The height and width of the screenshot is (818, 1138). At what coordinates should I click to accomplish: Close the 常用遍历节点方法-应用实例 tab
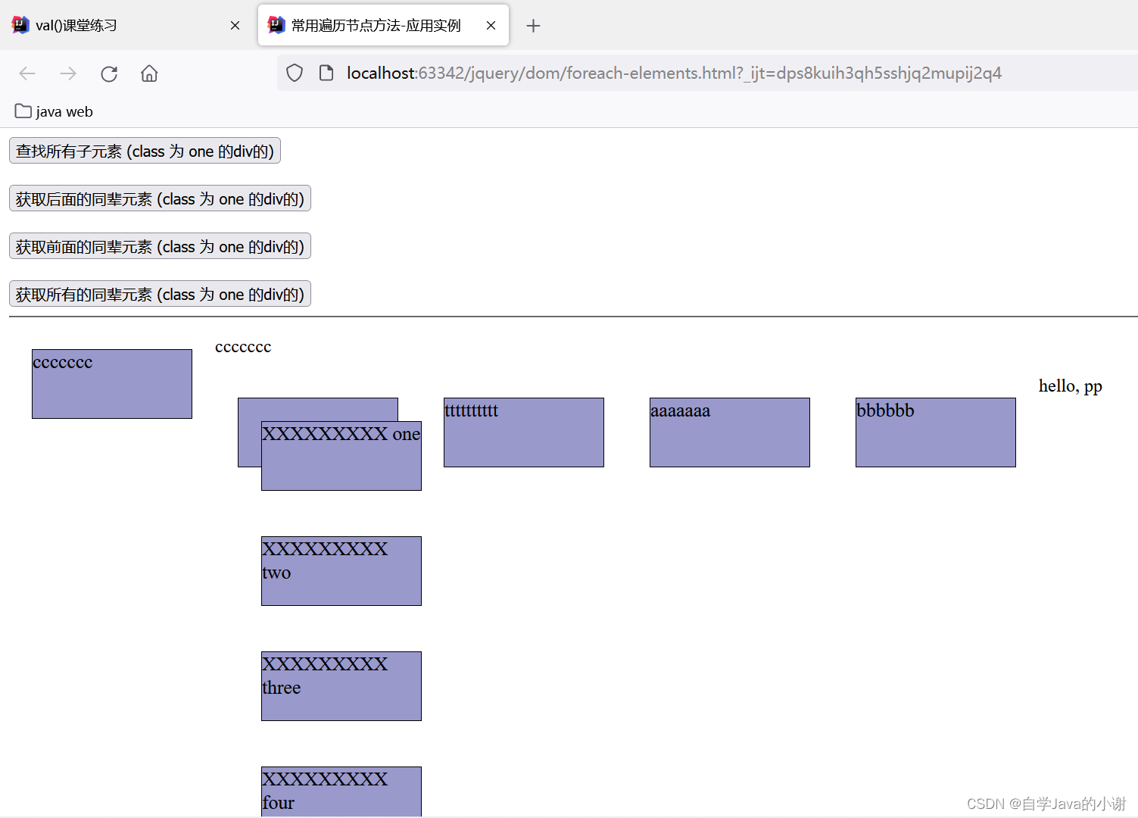point(491,26)
